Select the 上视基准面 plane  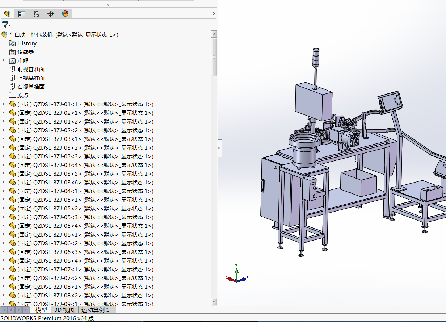tap(31, 78)
